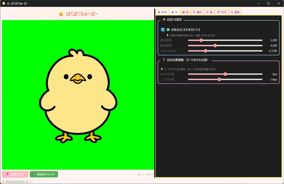This screenshot has height=184, width=284.
Task: Click the 0.15秒 value
Action: [273, 51]
